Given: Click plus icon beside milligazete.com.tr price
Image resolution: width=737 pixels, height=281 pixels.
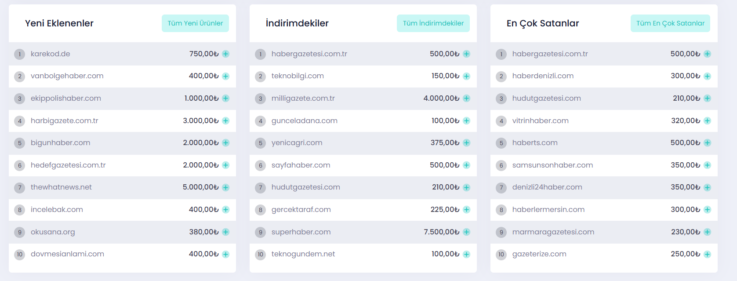Looking at the screenshot, I should (466, 99).
